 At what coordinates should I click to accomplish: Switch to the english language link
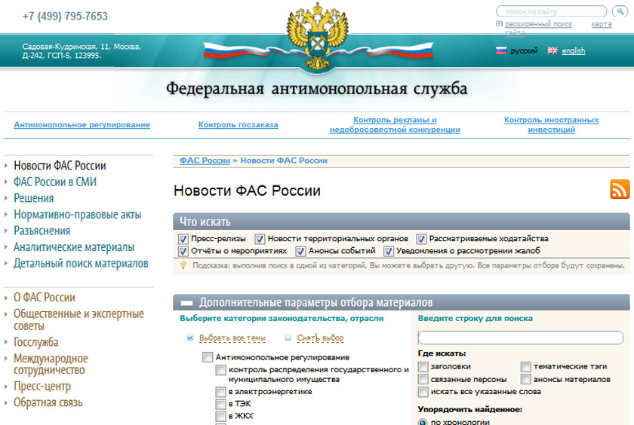[x=574, y=50]
